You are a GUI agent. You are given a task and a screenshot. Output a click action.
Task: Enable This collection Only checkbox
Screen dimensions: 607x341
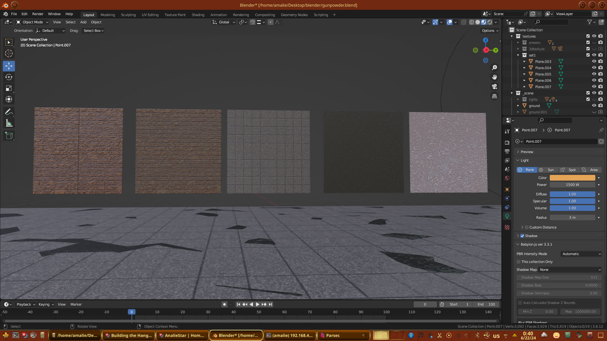point(518,262)
